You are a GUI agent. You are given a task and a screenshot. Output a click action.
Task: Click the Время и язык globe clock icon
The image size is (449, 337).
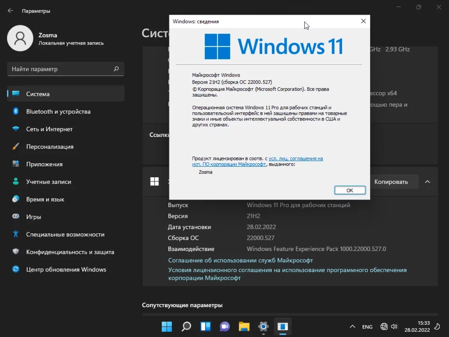click(16, 199)
